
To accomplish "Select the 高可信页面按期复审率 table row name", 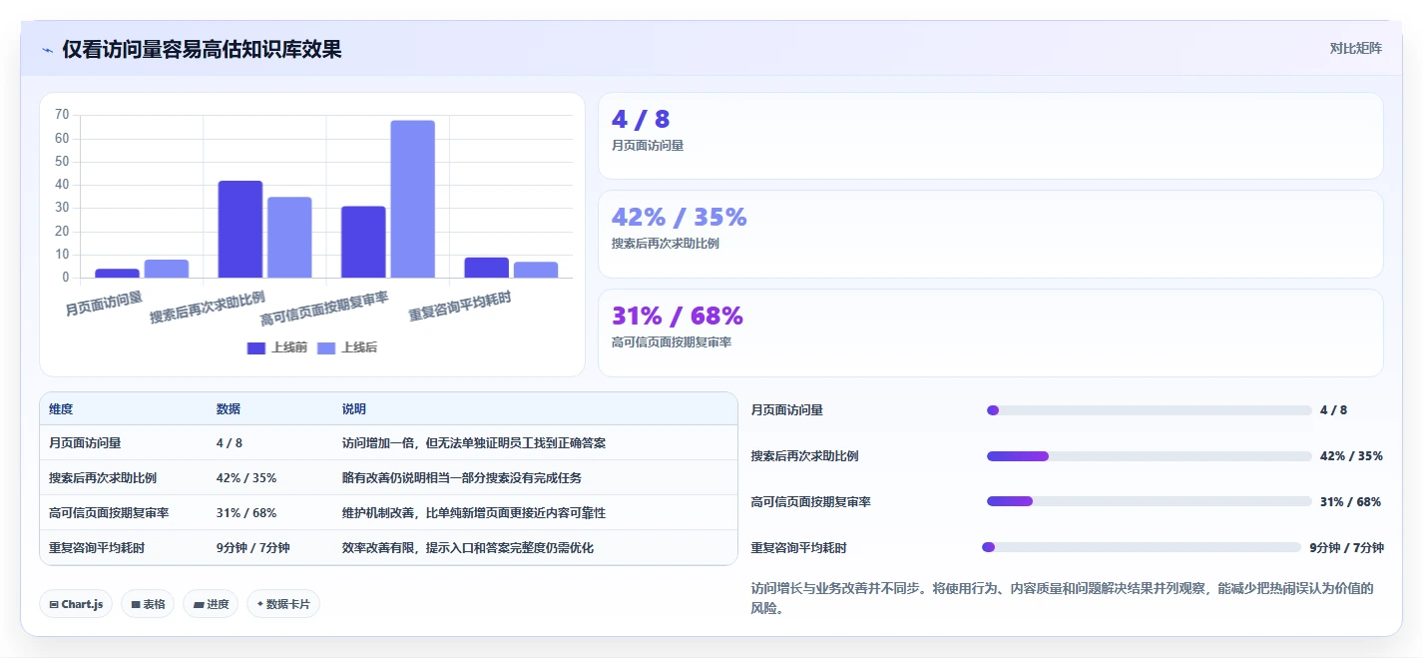I will tap(109, 512).
